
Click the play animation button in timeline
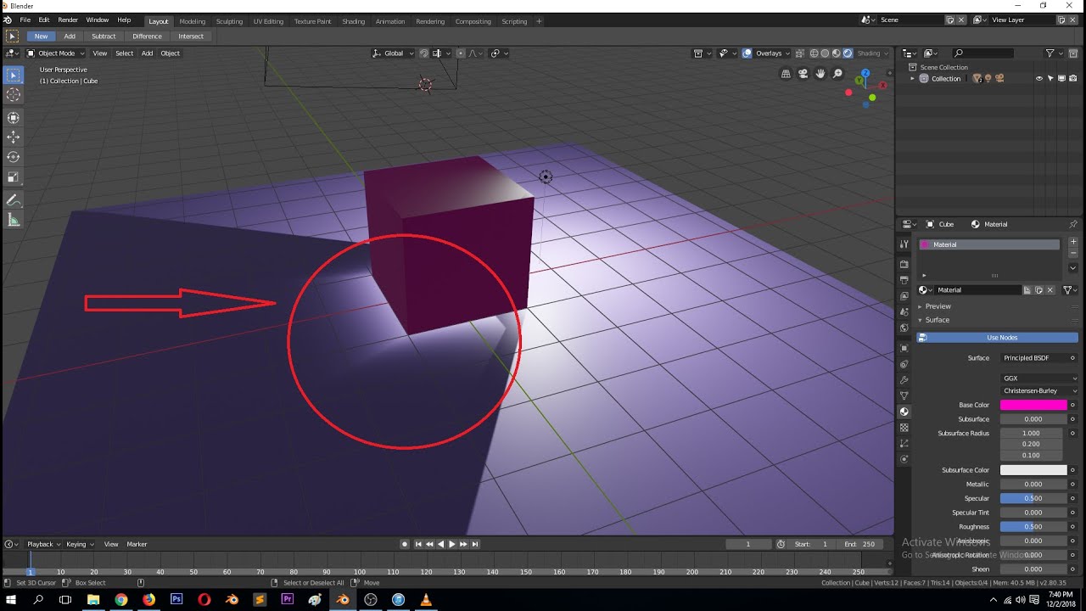[451, 544]
